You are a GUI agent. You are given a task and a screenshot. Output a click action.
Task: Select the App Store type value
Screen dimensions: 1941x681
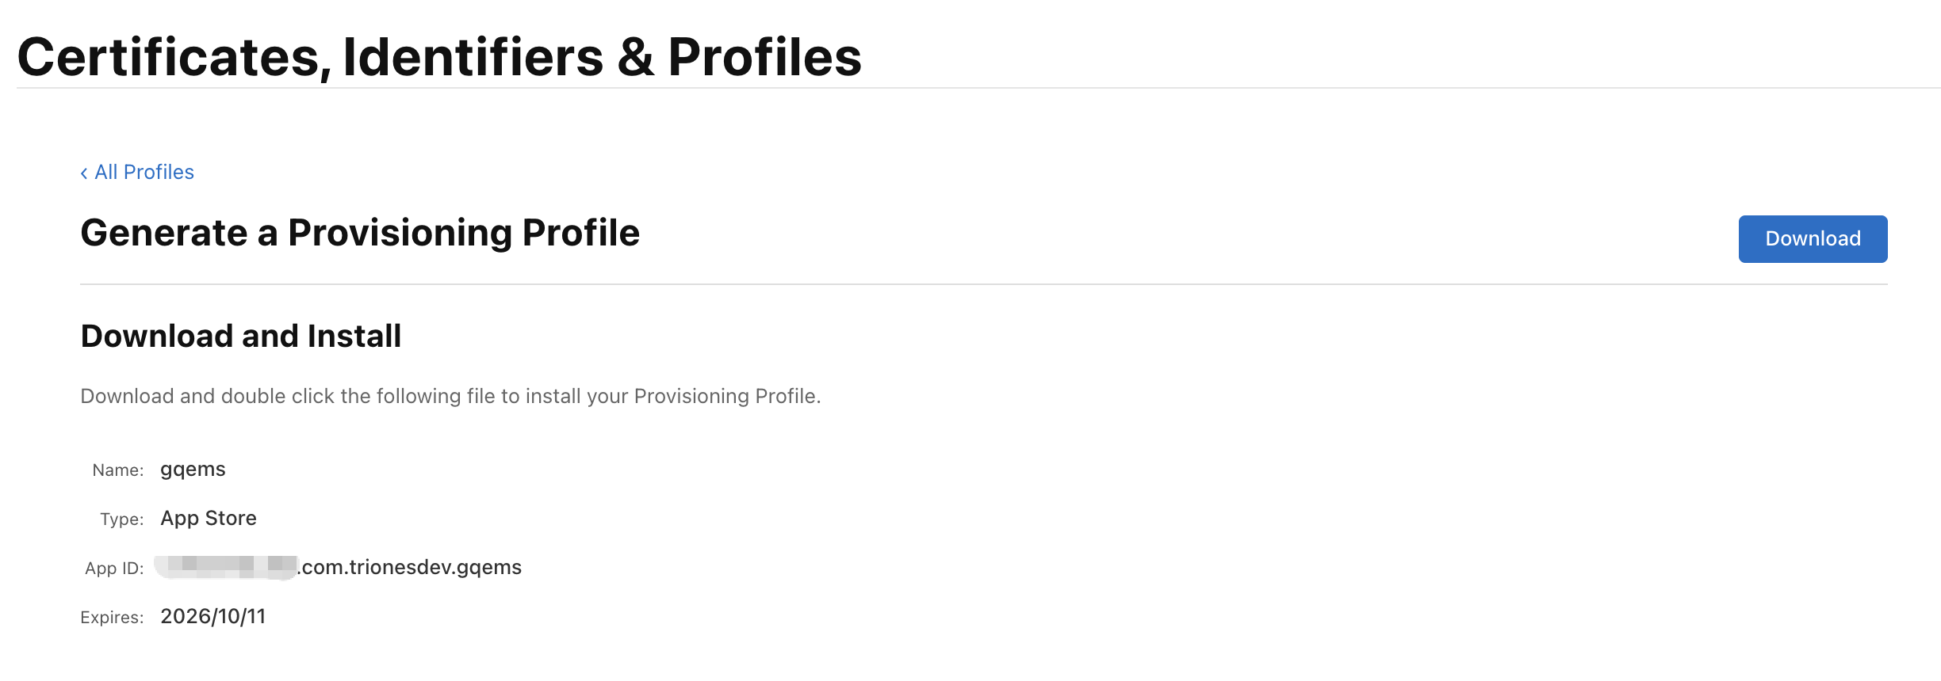209,518
